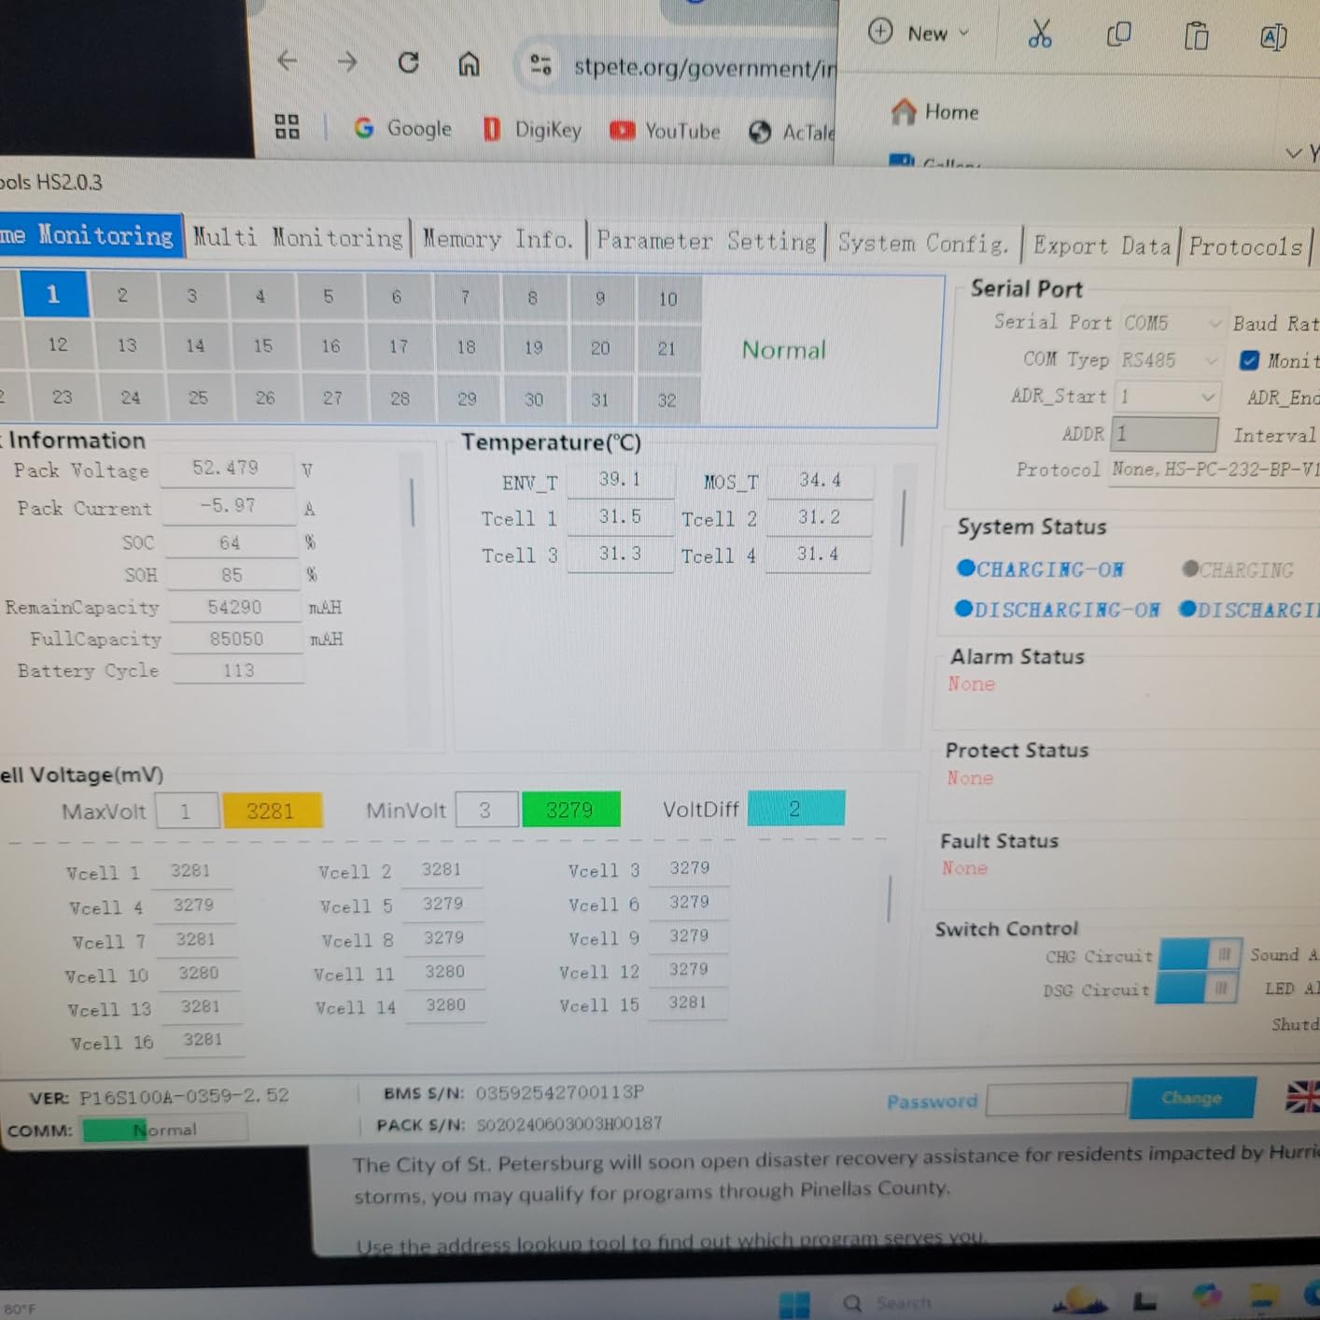
Task: Click the cell voltage list scrollbar
Action: (x=889, y=898)
